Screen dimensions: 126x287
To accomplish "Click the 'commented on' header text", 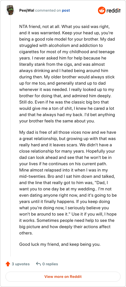I will (48, 10).
